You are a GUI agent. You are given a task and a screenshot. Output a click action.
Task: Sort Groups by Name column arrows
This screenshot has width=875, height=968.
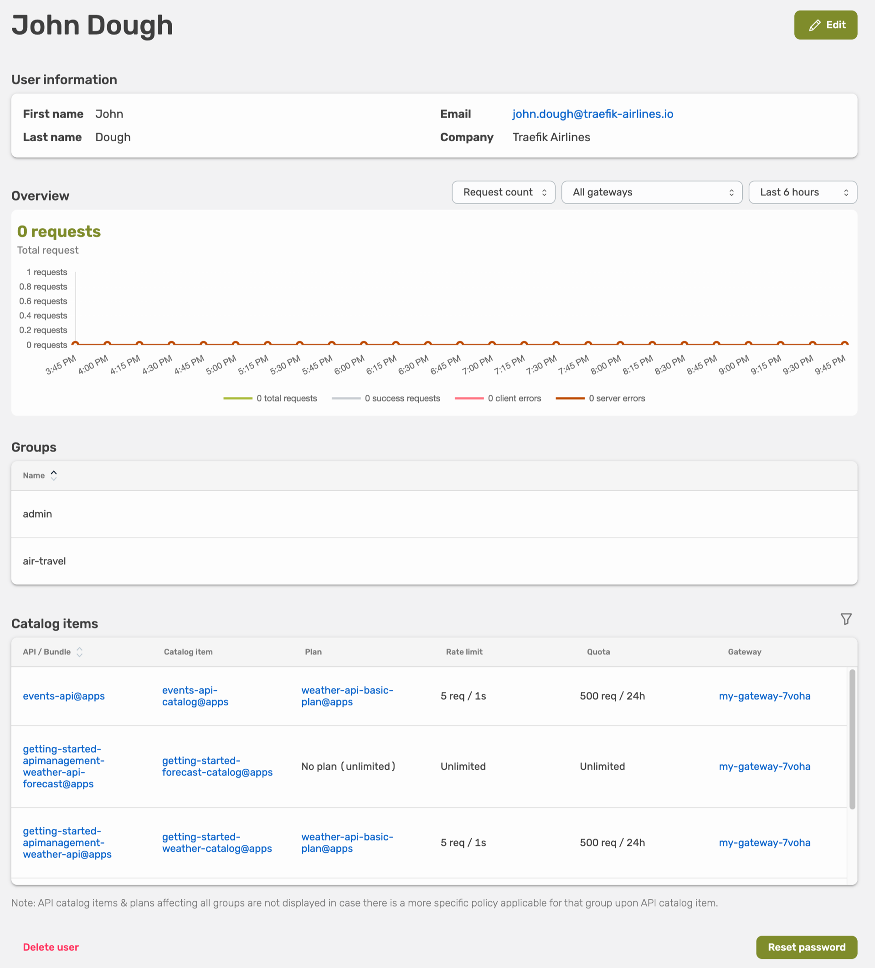[54, 475]
